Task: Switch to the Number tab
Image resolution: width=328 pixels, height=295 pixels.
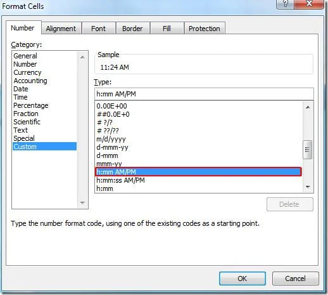Action: pos(23,28)
